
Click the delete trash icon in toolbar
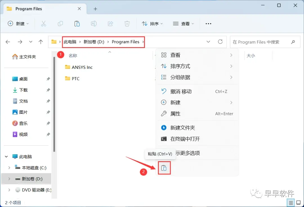127,24
